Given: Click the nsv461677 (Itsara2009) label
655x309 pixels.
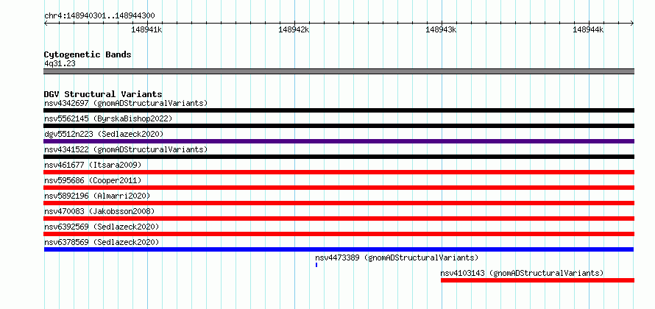Looking at the screenshot, I should tap(93, 165).
